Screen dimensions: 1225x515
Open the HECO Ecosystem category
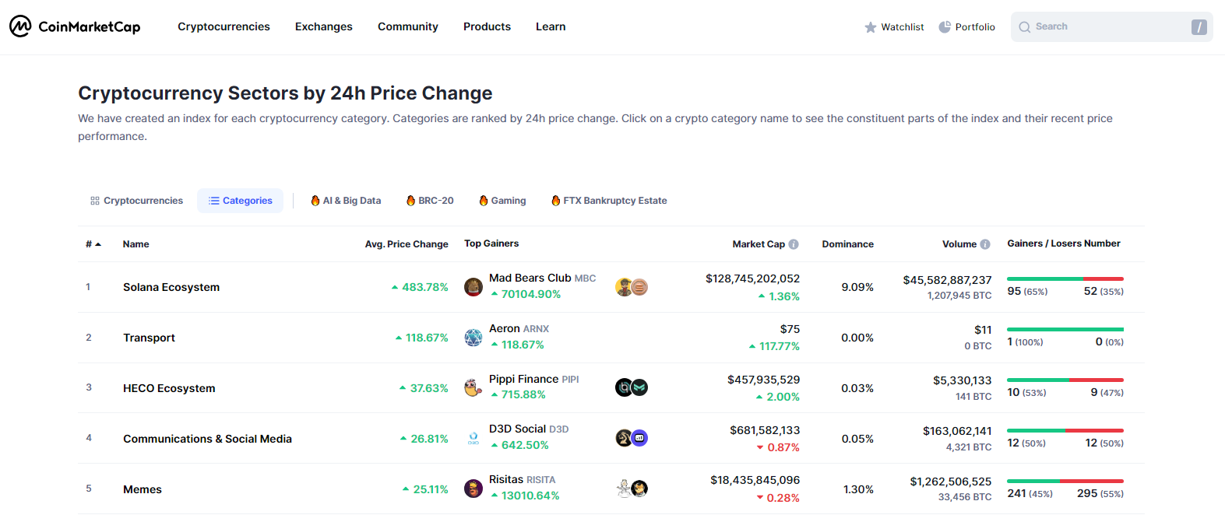click(x=169, y=388)
